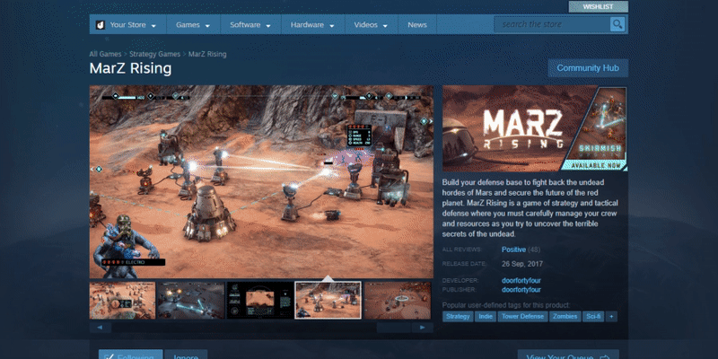Image resolution: width=718 pixels, height=359 pixels.
Task: Click the search the store field
Action: point(552,24)
